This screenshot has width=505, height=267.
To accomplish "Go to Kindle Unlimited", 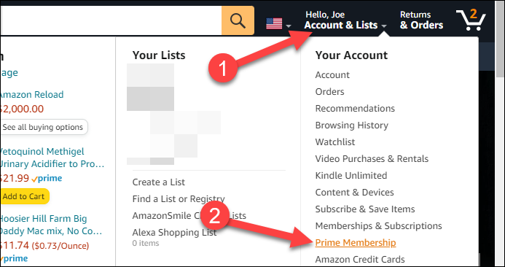I will (x=351, y=175).
